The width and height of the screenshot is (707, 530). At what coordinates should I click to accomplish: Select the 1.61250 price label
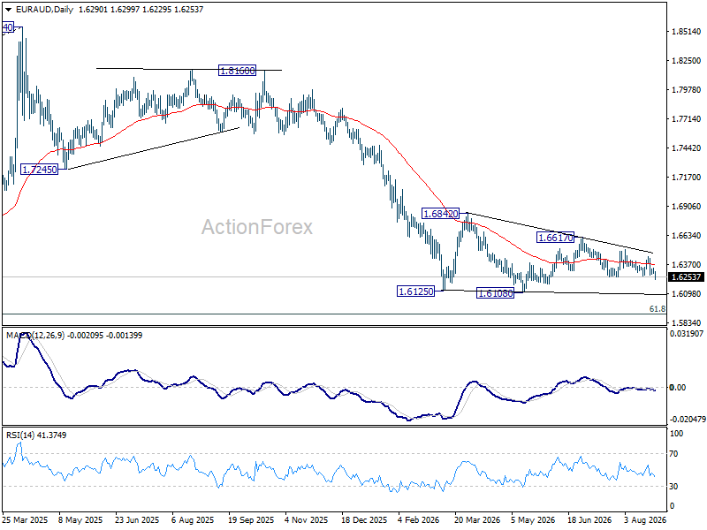point(415,291)
